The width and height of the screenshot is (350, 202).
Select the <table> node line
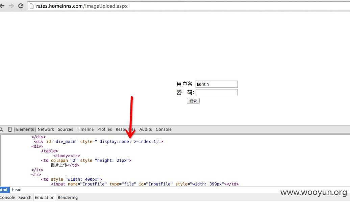[x=50, y=151]
